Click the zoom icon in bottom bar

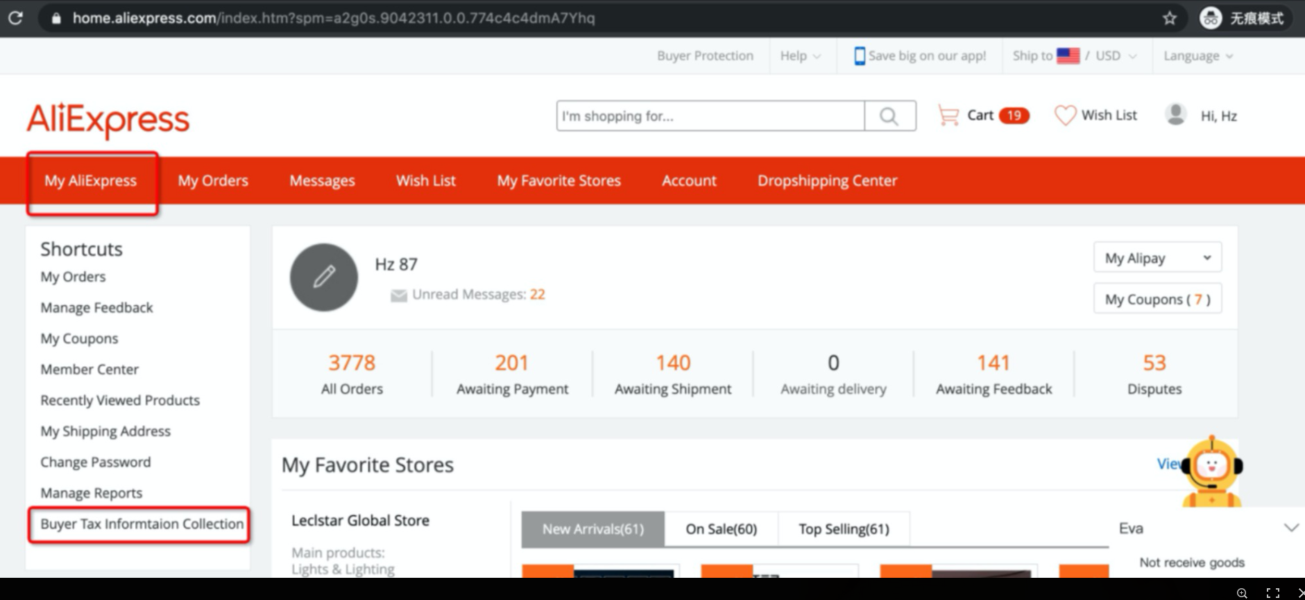(1242, 592)
